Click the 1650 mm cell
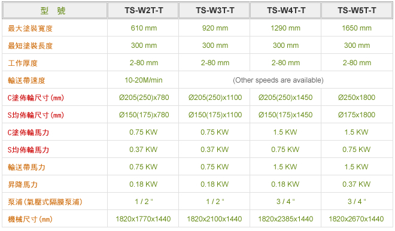The image size is (395, 231). [x=357, y=28]
